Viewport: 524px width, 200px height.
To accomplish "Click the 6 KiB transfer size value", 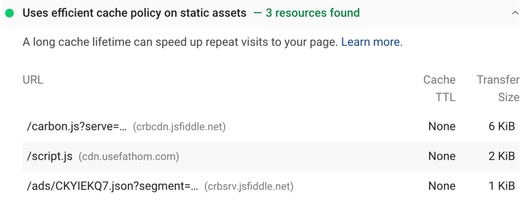I will pos(501,127).
